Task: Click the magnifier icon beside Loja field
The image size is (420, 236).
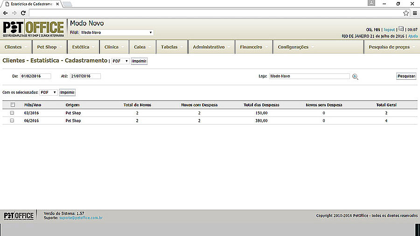Action: coord(355,76)
